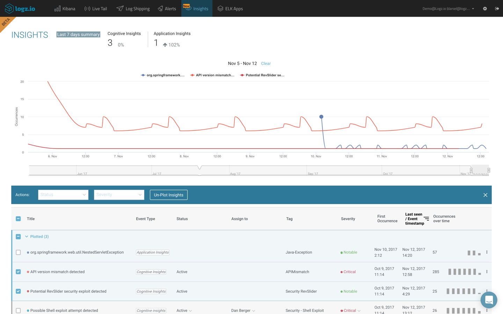Screen dimensions: 503x314
Task: Click the APIMismatch tag cell
Action: pos(297,272)
